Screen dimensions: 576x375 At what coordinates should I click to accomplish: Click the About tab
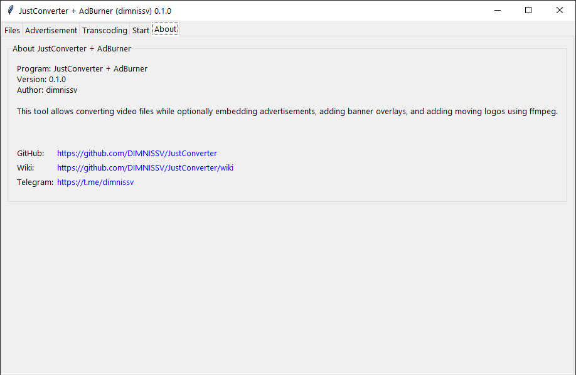click(165, 29)
